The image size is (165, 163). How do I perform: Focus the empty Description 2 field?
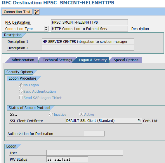click(88, 48)
